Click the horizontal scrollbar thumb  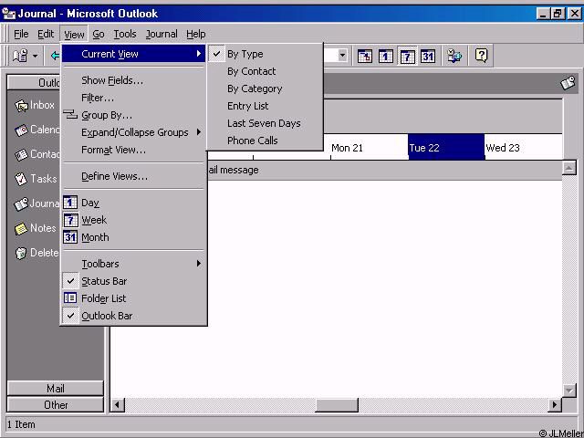click(x=337, y=404)
